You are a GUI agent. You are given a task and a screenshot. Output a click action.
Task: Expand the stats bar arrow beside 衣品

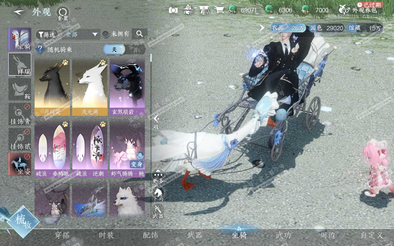(262, 28)
